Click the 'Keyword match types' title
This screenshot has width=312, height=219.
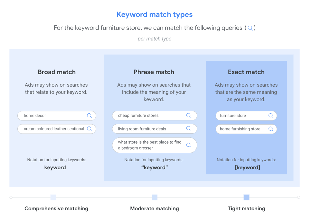(155, 15)
